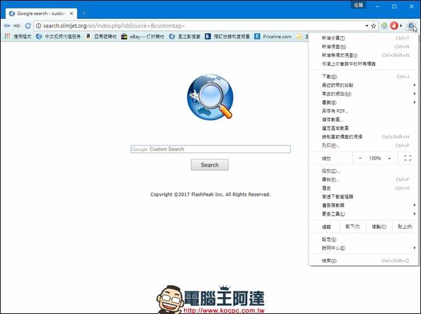Open the Booking.com B bookmark
The width and height of the screenshot is (421, 314).
(227, 36)
